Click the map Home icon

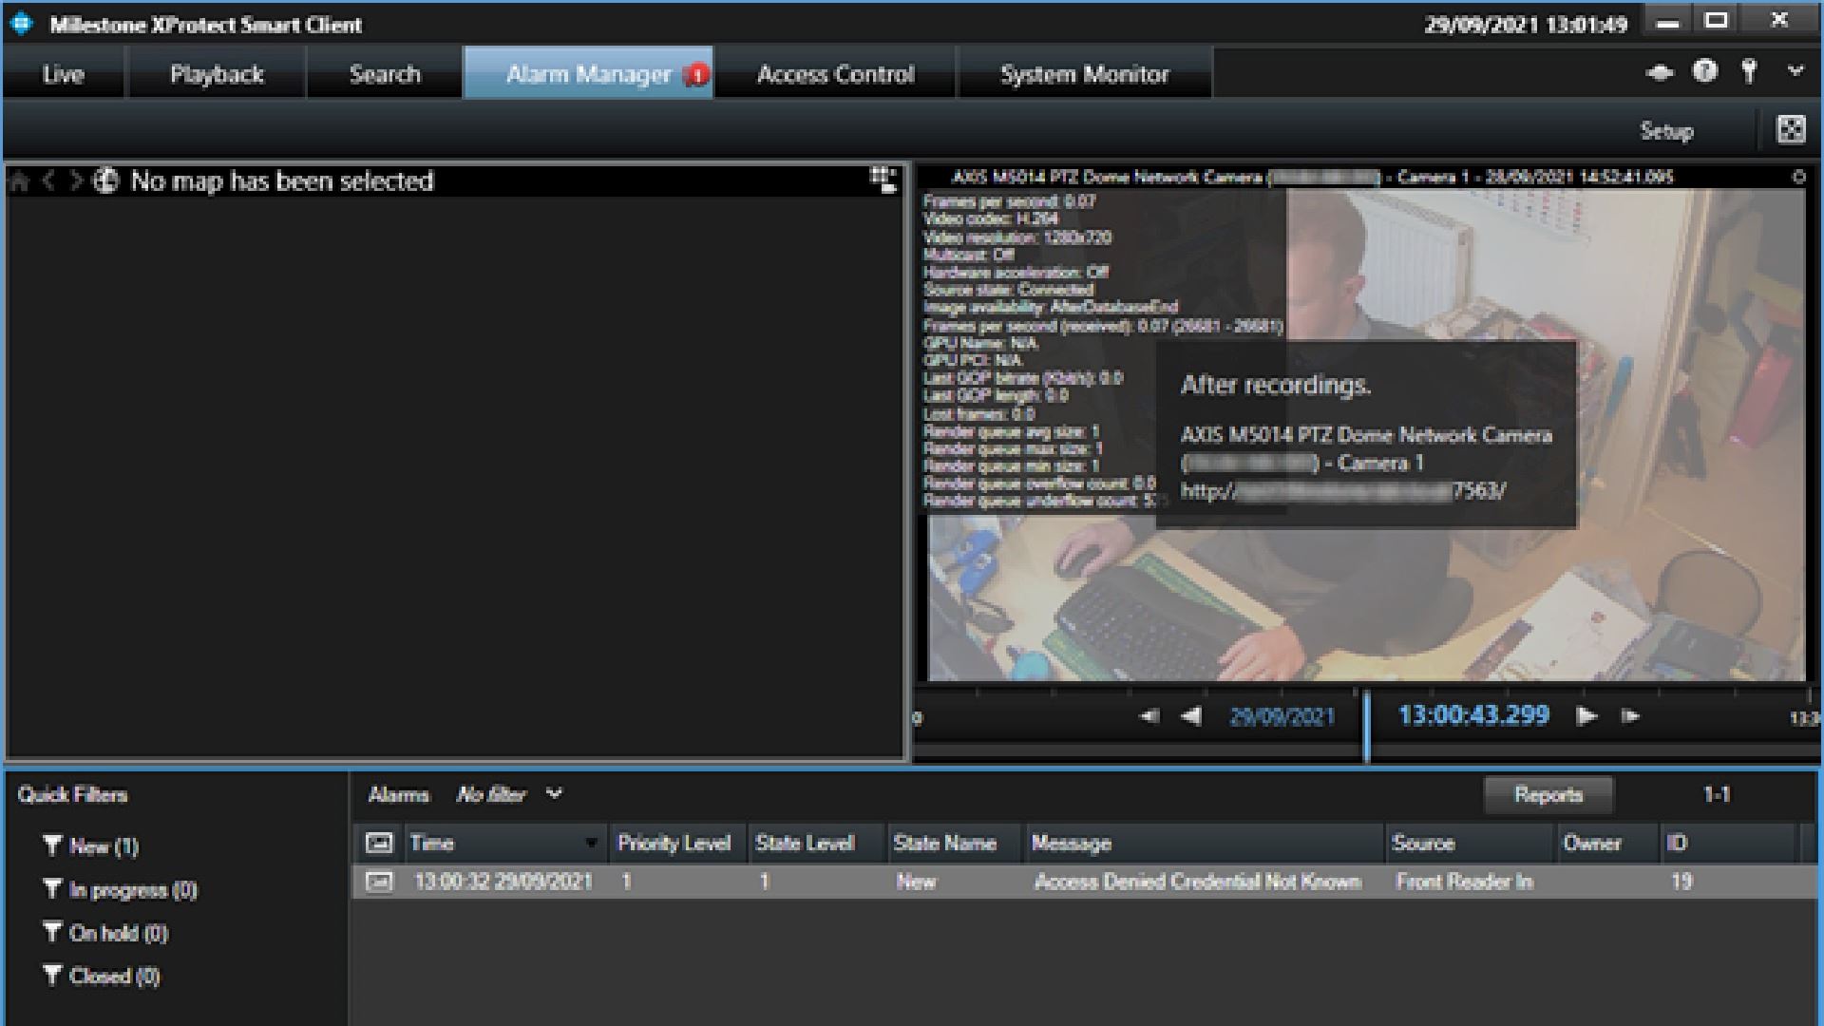click(19, 180)
